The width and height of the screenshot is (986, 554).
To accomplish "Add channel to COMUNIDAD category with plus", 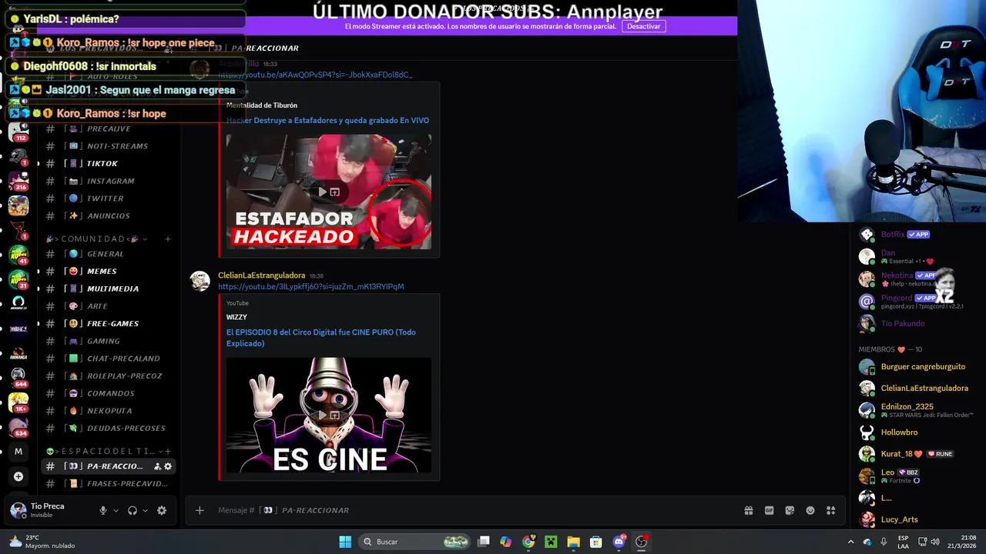I will click(x=167, y=239).
